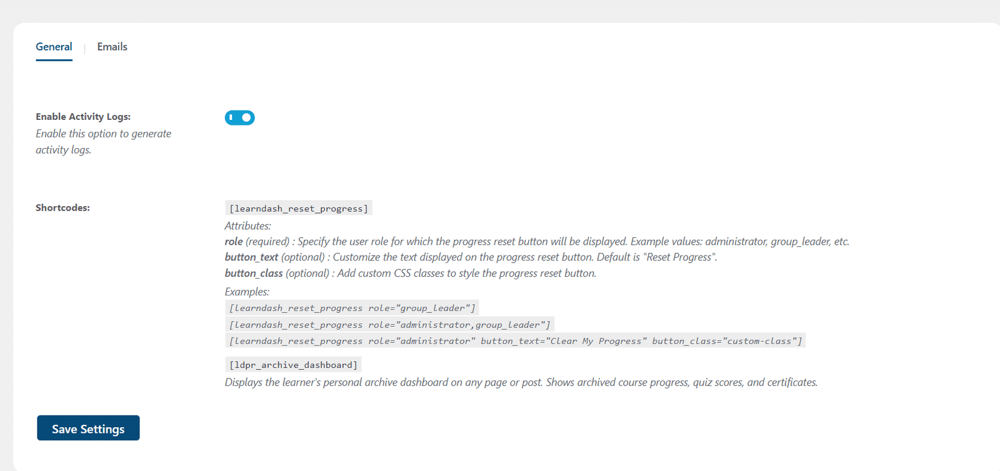Select the [learndash_reset_progress] shortcode code
This screenshot has width=1000, height=471.
[299, 208]
